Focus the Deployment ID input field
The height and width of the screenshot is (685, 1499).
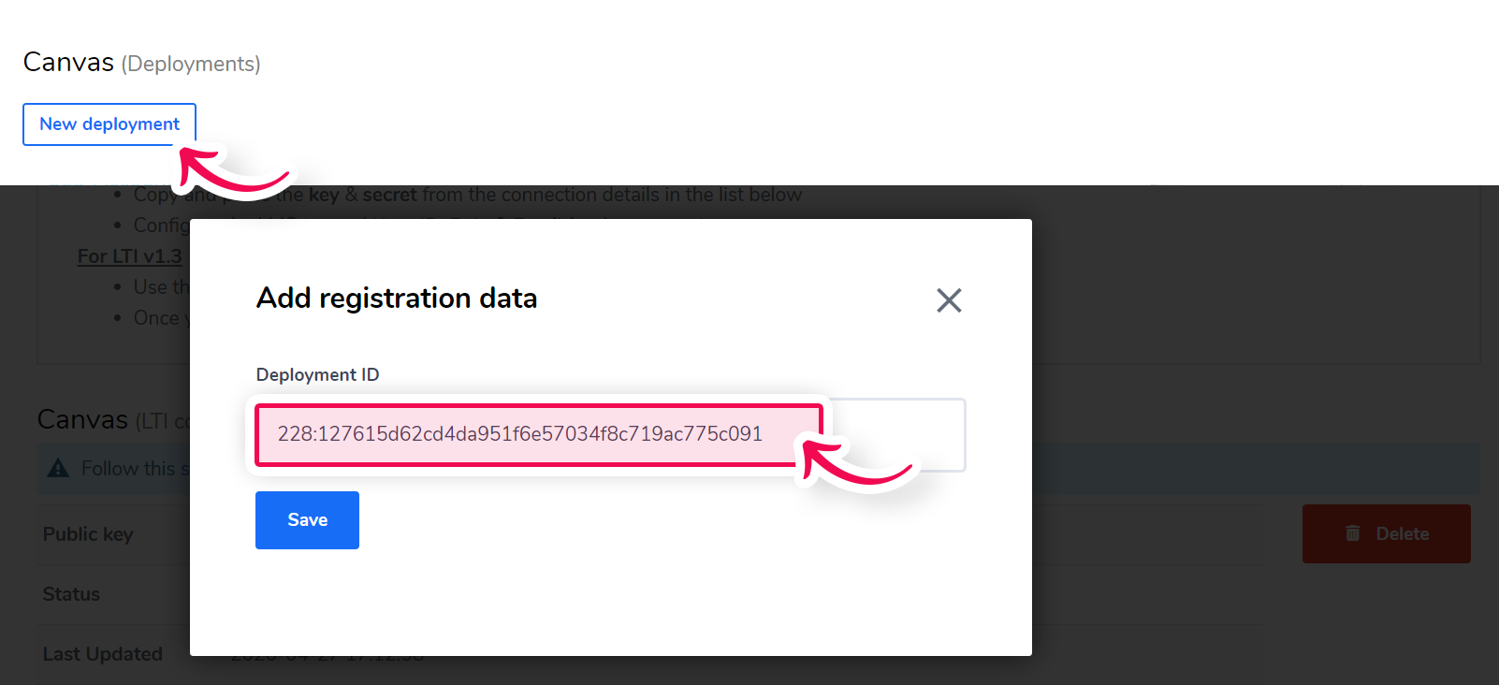pyautogui.click(x=611, y=435)
